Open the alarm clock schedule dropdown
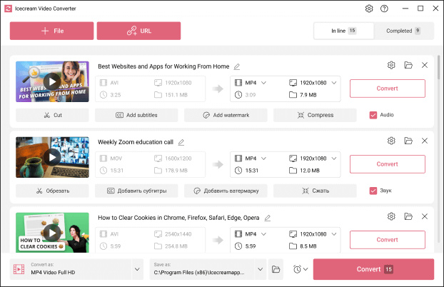 pos(300,269)
